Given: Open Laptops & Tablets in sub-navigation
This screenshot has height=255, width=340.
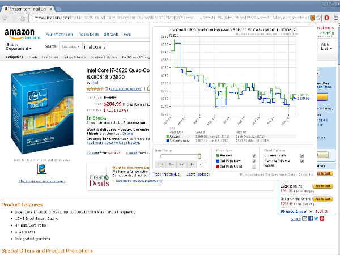Looking at the screenshot, I should pyautogui.click(x=74, y=57).
